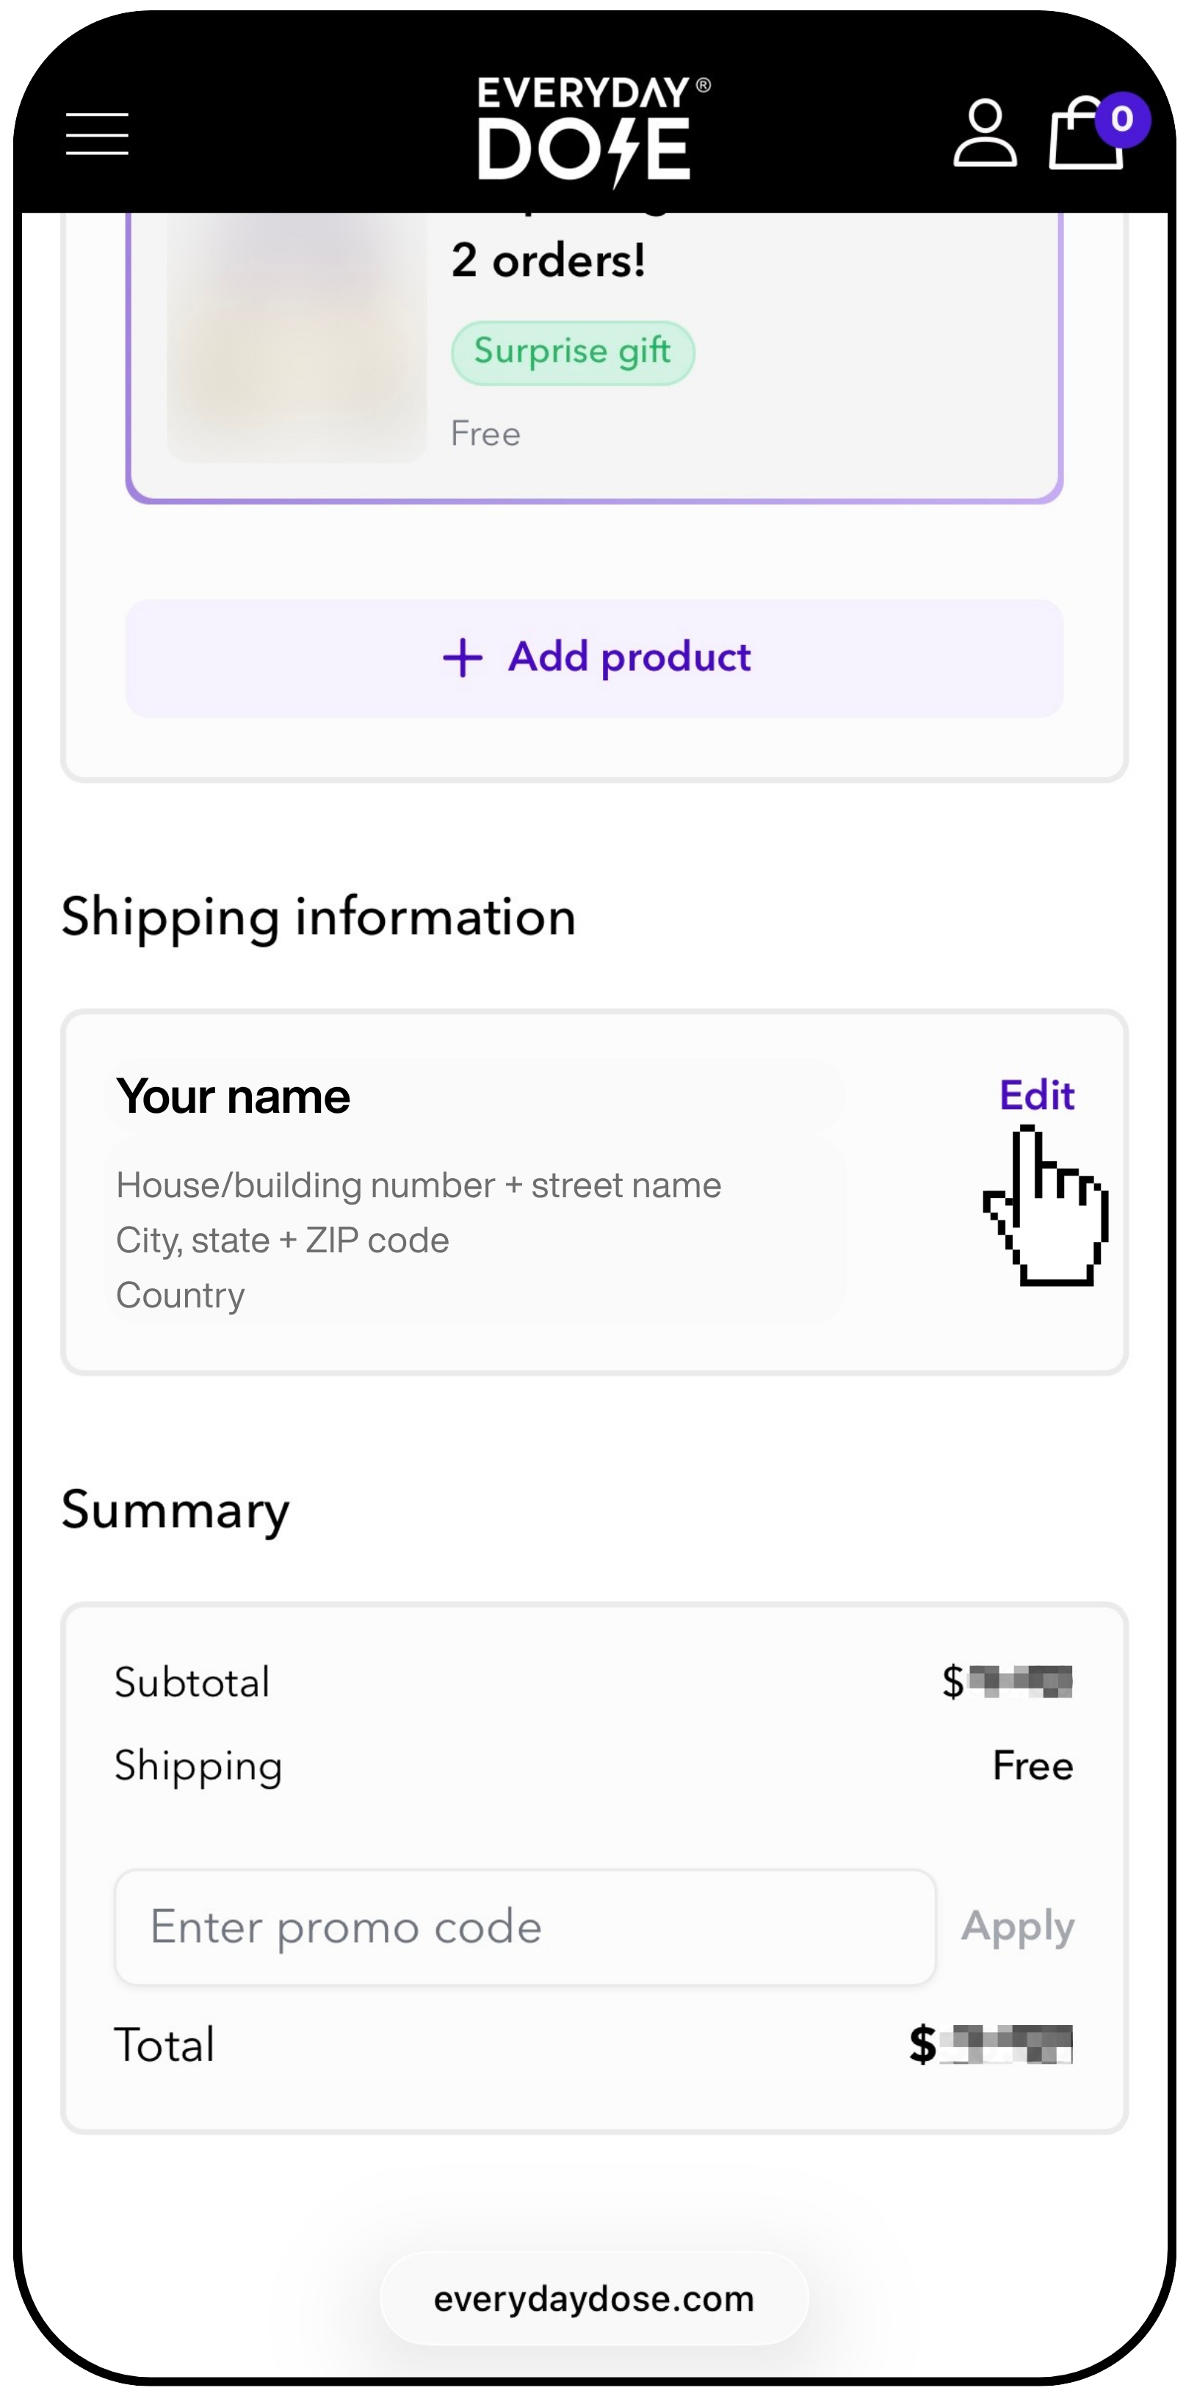Click the cart count badge showing 0
The image size is (1186, 2396).
pyautogui.click(x=1123, y=119)
